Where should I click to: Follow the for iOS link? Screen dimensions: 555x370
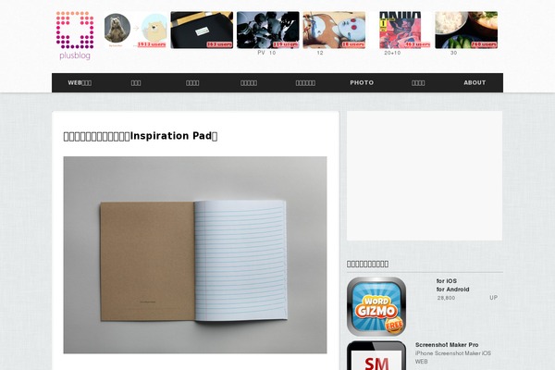pyautogui.click(x=447, y=281)
